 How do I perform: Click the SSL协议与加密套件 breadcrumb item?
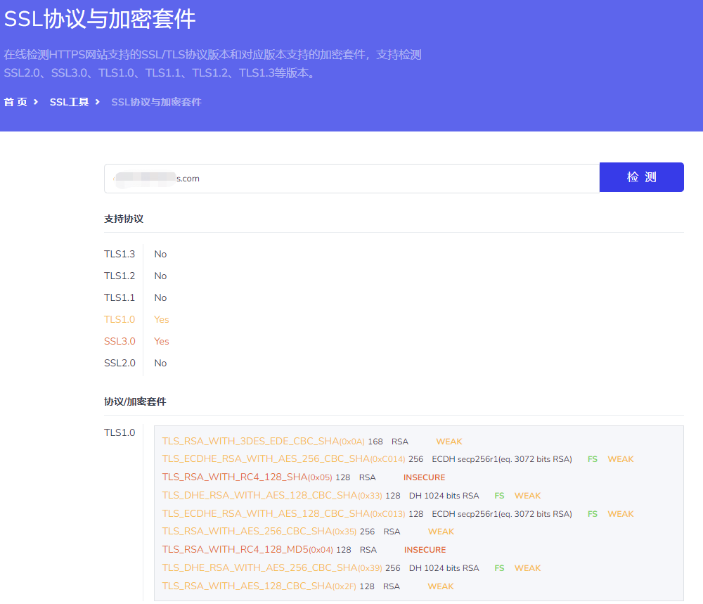(156, 102)
